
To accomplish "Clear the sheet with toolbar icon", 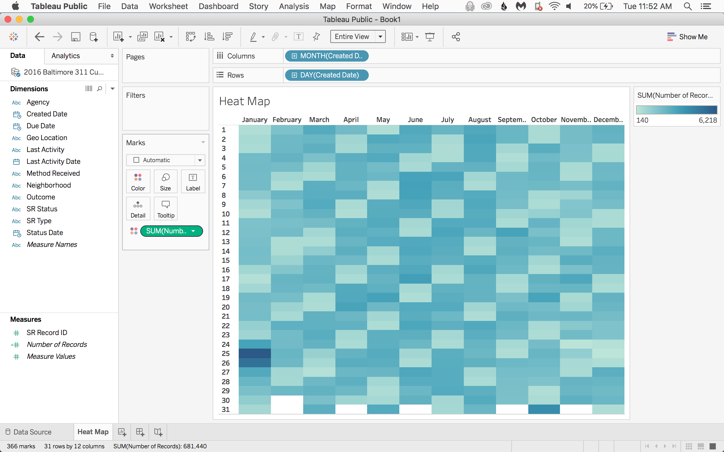I will tap(160, 37).
